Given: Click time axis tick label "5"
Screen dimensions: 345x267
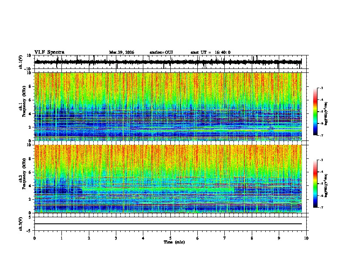Looking at the screenshot, I should (170, 238).
